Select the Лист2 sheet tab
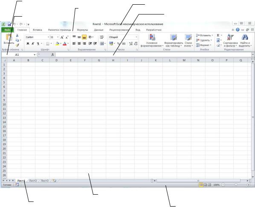The image size is (255, 207). click(x=33, y=181)
